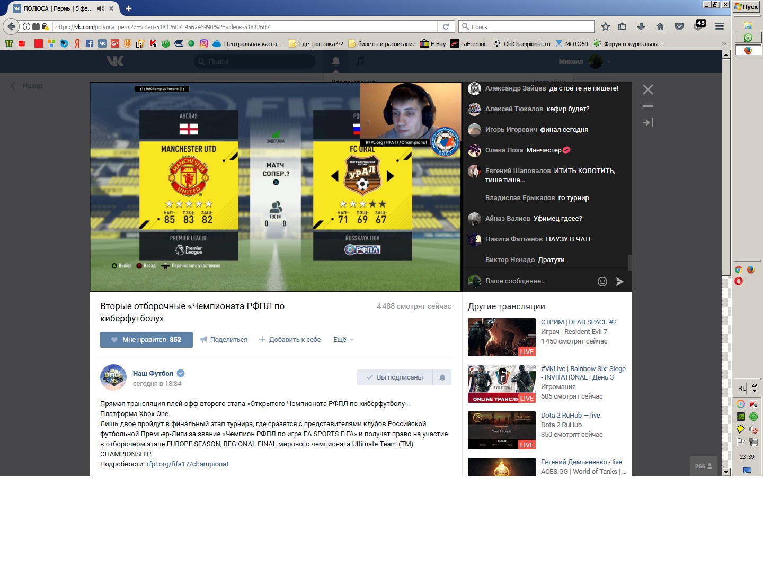Go to Firefox home page
Viewport: 763px width, 577px height.
point(660,26)
